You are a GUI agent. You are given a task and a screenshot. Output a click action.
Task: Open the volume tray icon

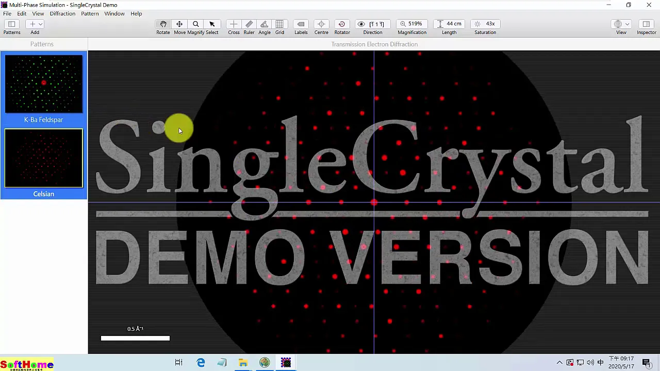pos(590,363)
